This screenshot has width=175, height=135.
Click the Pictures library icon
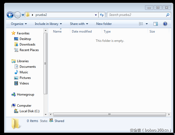[16, 78]
